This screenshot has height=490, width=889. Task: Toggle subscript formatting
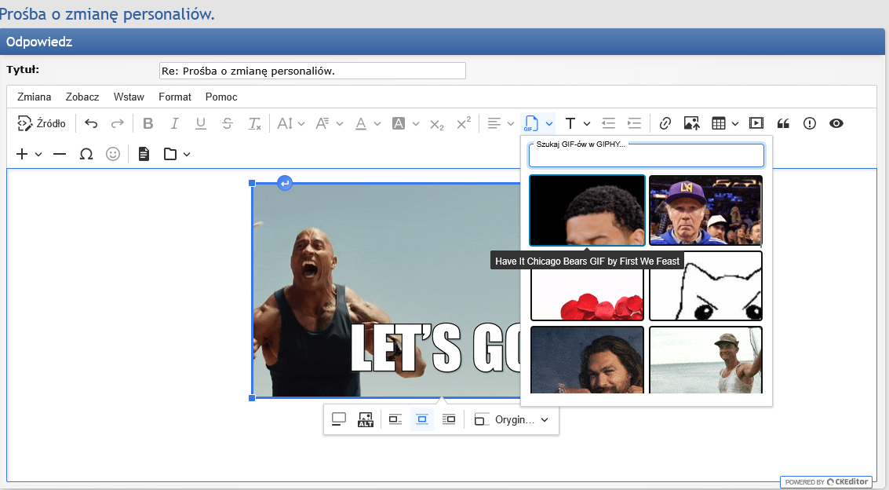tap(436, 123)
